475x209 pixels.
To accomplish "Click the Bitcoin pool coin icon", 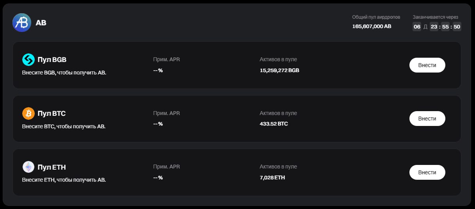I will (x=28, y=113).
